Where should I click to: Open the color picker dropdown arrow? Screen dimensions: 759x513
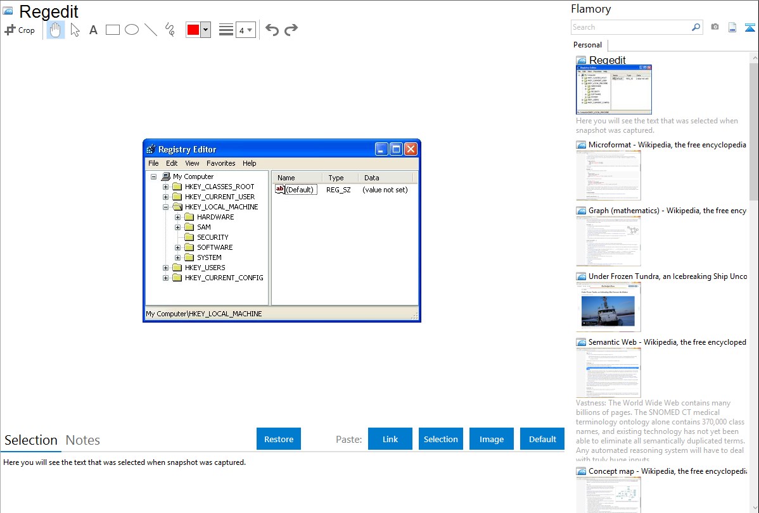pyautogui.click(x=206, y=30)
